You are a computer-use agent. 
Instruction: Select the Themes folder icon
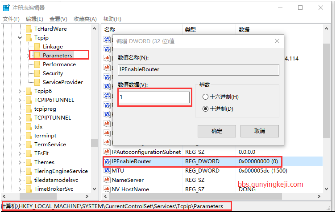[x=29, y=162]
